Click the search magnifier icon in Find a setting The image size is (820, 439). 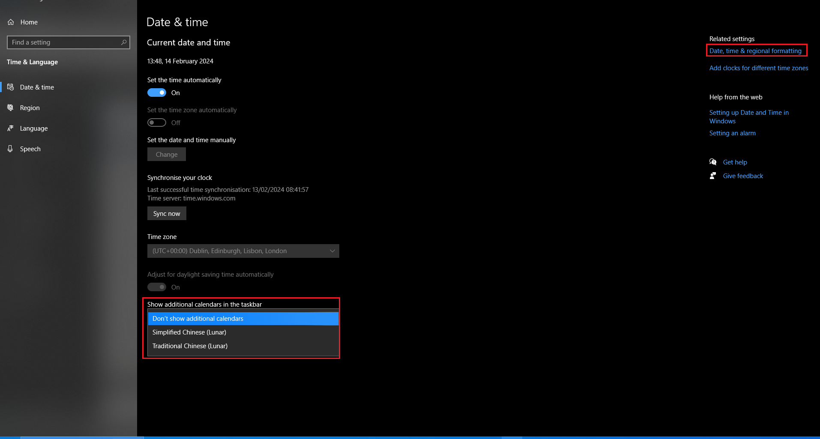point(124,42)
